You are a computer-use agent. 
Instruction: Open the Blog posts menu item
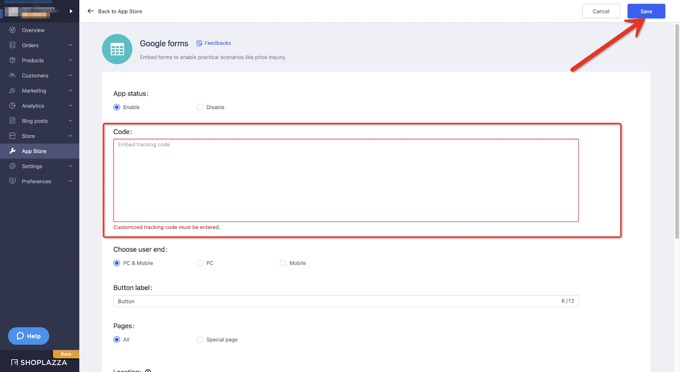(x=40, y=121)
